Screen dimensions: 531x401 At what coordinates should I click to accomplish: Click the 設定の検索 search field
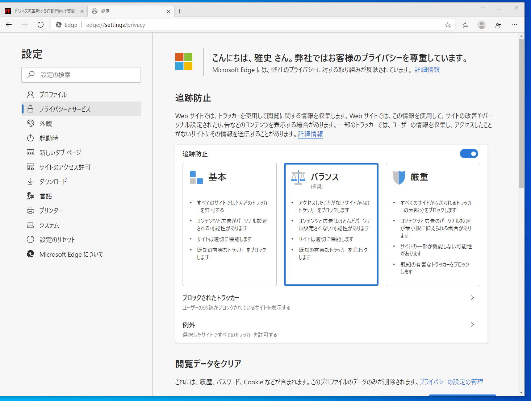pyautogui.click(x=81, y=75)
